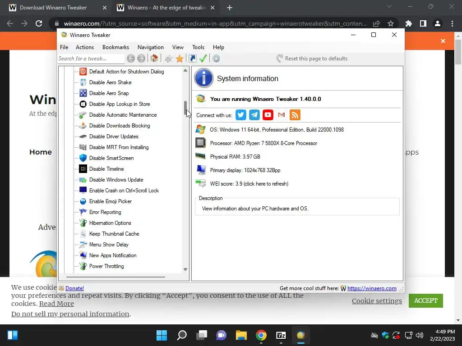Click the shortcut export icon in toolbar
Viewport: 462px width, 346px height.
(192, 59)
